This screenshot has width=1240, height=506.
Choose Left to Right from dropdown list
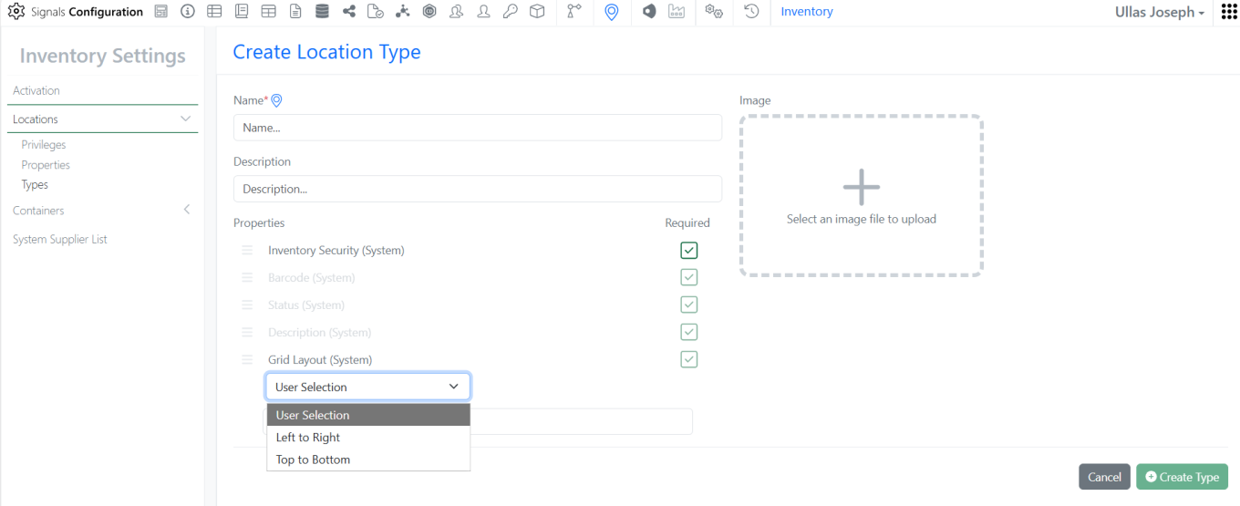tap(308, 438)
